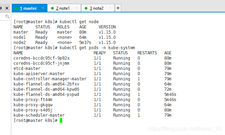Click the search magnifier icon in sidebar
Image resolution: width=225 pixels, height=135 pixels.
coord(7,17)
